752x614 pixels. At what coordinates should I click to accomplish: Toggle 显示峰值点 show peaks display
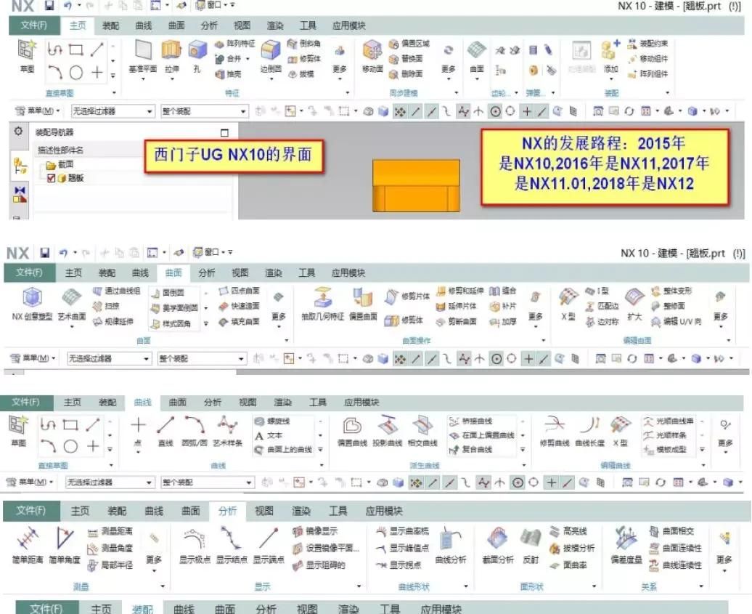[x=403, y=548]
